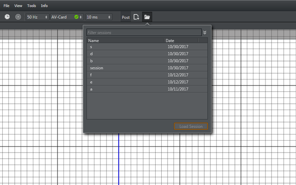
Task: Open the View menu
Action: 18,6
